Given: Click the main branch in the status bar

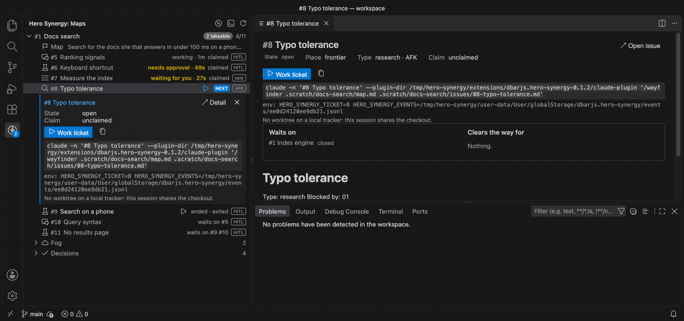Looking at the screenshot, I should (32, 314).
